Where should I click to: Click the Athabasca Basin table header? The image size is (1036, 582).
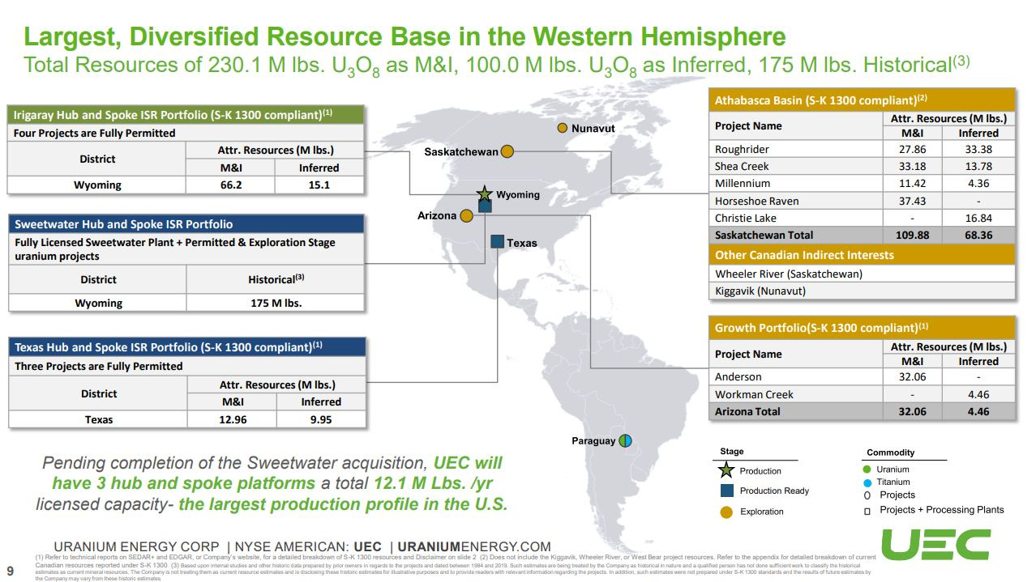coord(862,100)
